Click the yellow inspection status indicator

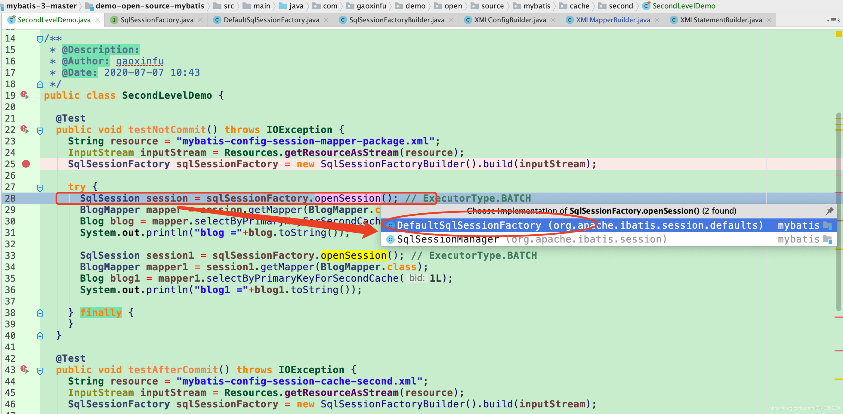point(838,33)
